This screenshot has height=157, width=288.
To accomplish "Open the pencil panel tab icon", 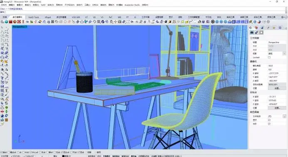I will 268,28.
